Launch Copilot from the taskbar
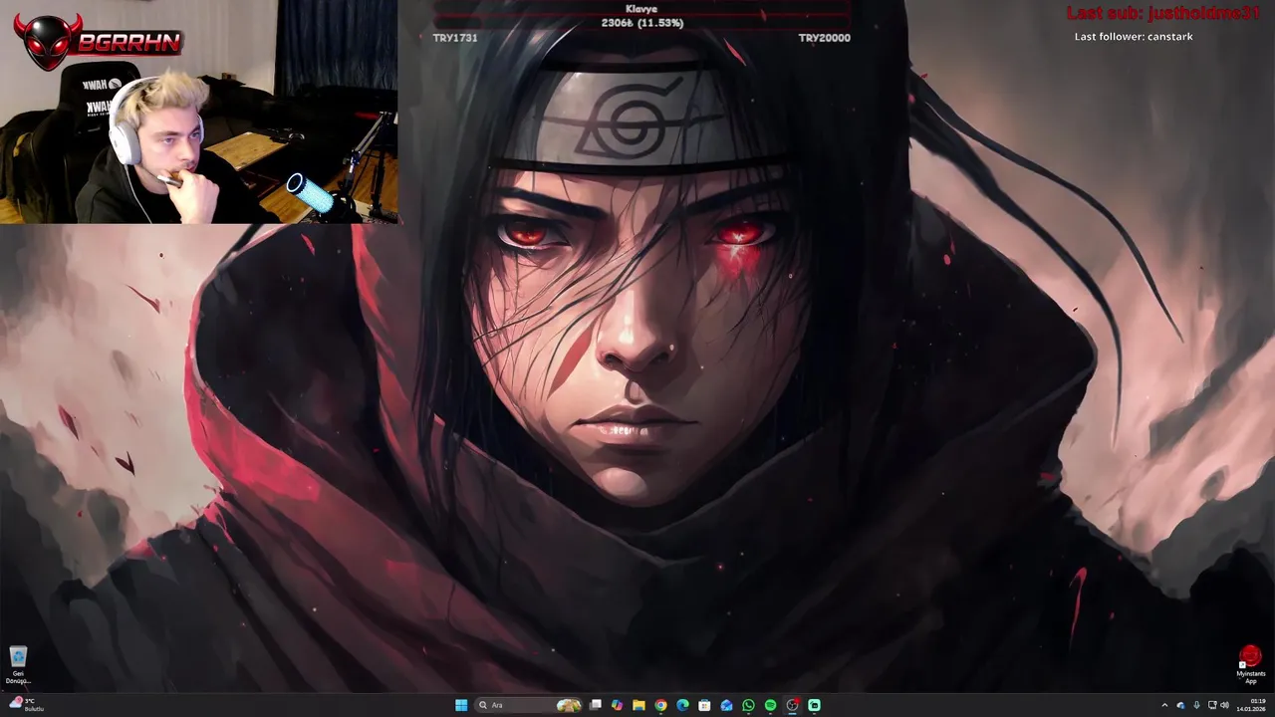Viewport: 1275px width, 717px height. pos(617,705)
